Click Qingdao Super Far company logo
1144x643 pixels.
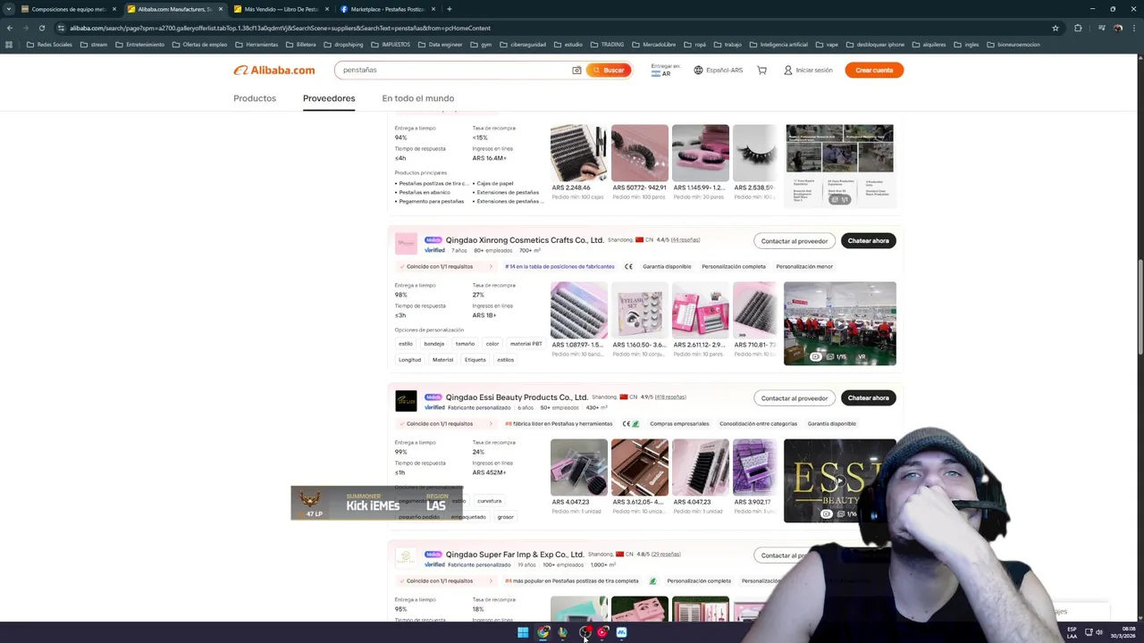(x=406, y=558)
